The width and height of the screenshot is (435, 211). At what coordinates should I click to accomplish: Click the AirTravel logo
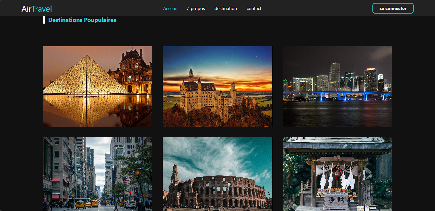[x=37, y=9]
